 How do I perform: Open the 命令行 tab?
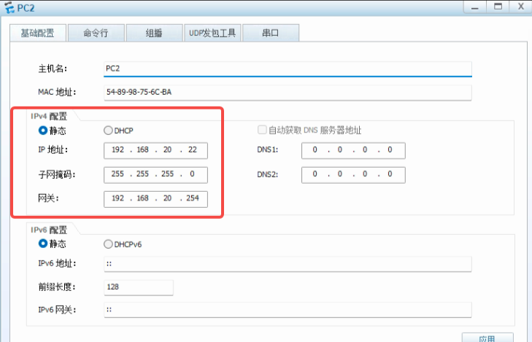96,33
